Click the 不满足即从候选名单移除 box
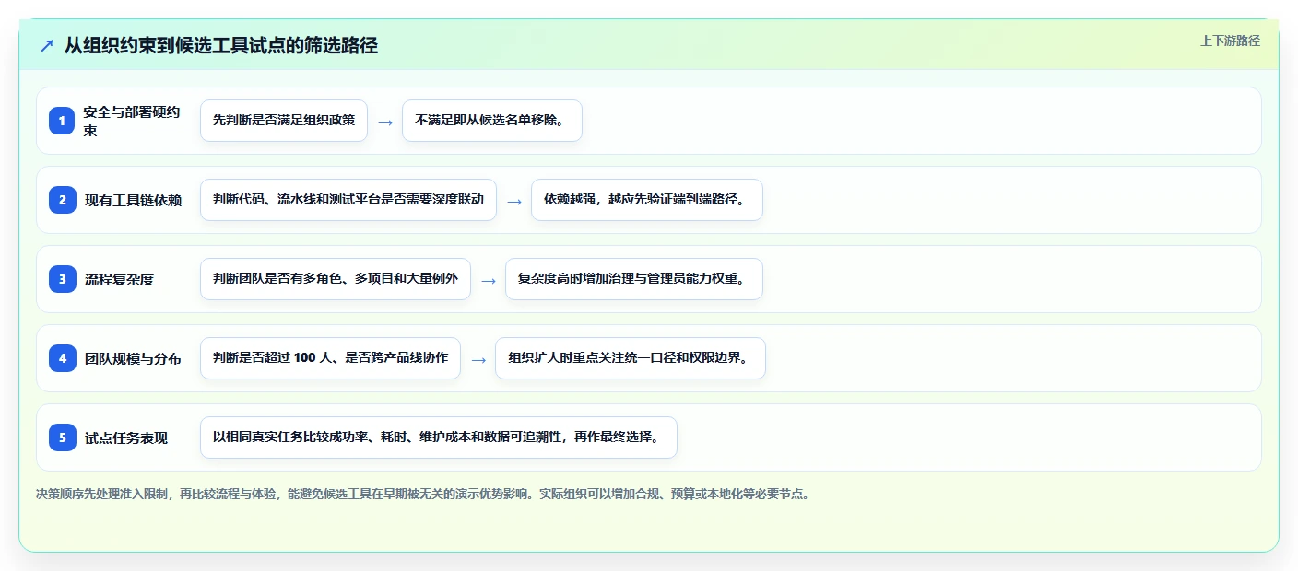 tap(492, 121)
